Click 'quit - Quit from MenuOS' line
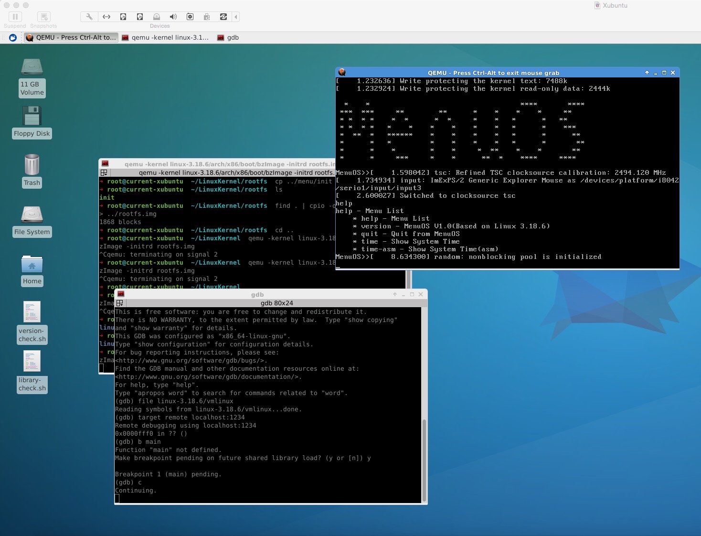The width and height of the screenshot is (701, 536). (x=406, y=234)
